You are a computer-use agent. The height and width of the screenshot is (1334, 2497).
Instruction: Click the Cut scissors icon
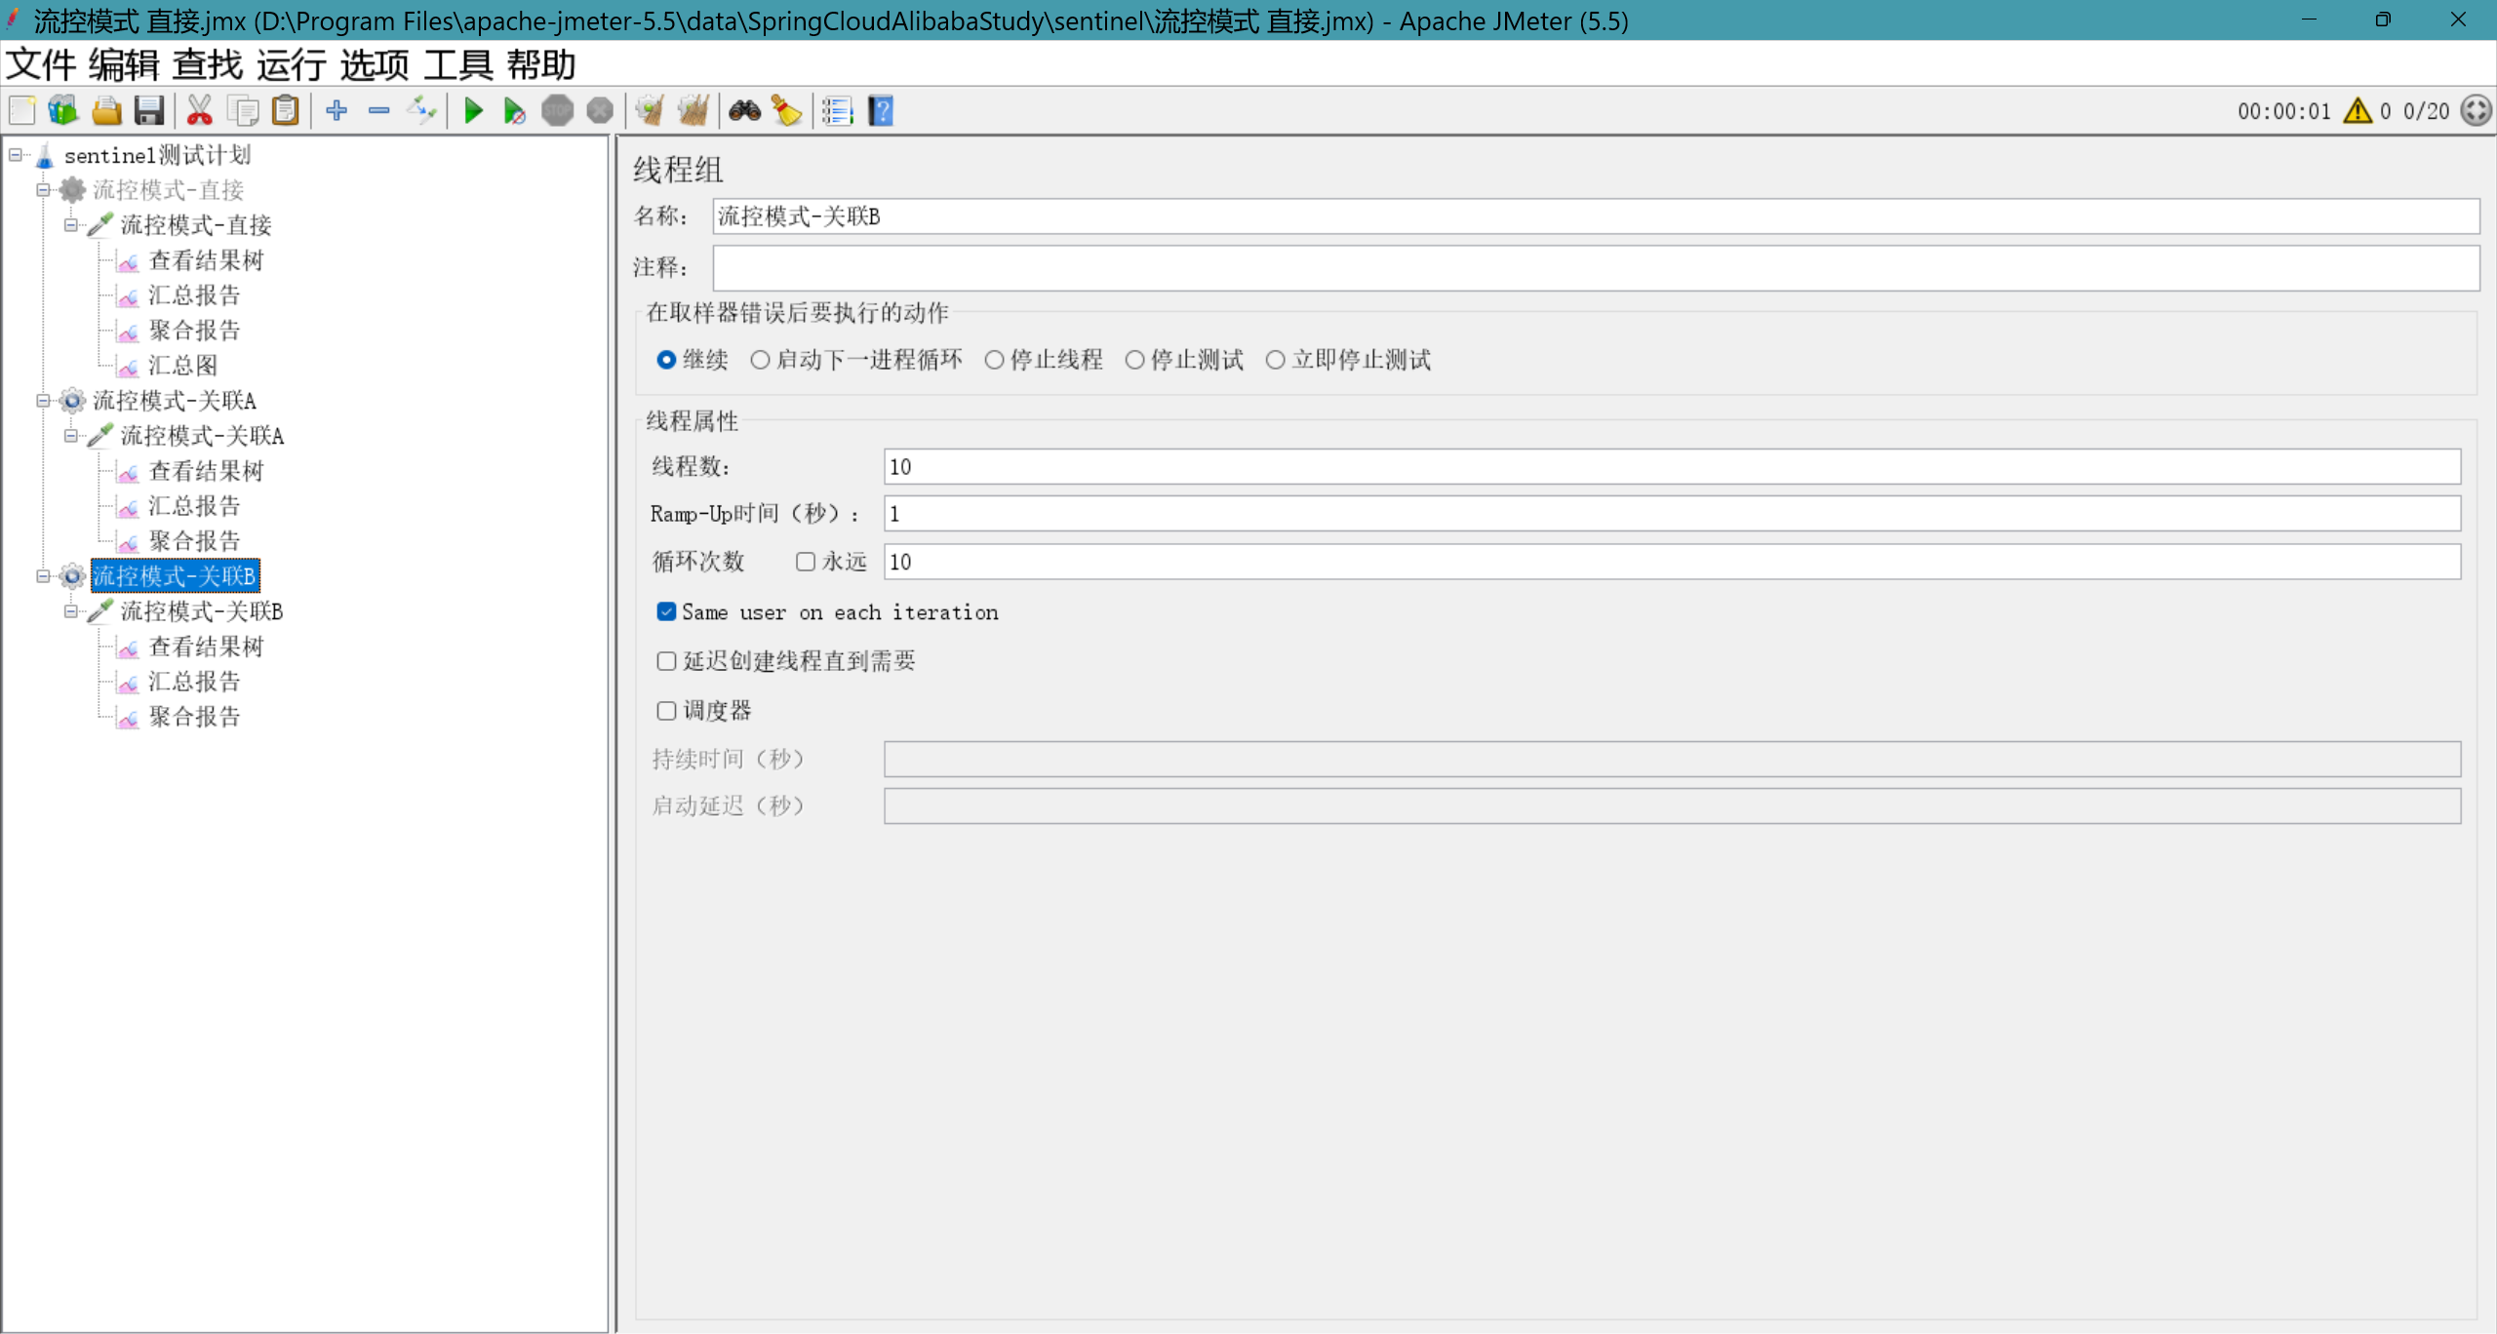[x=199, y=111]
